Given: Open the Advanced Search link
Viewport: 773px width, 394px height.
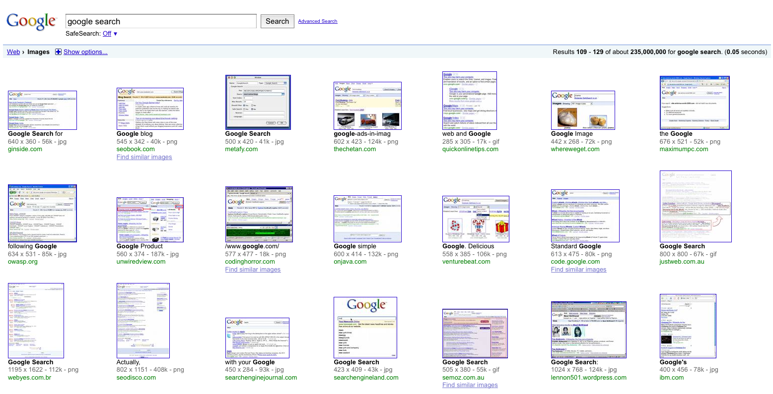Looking at the screenshot, I should [318, 21].
